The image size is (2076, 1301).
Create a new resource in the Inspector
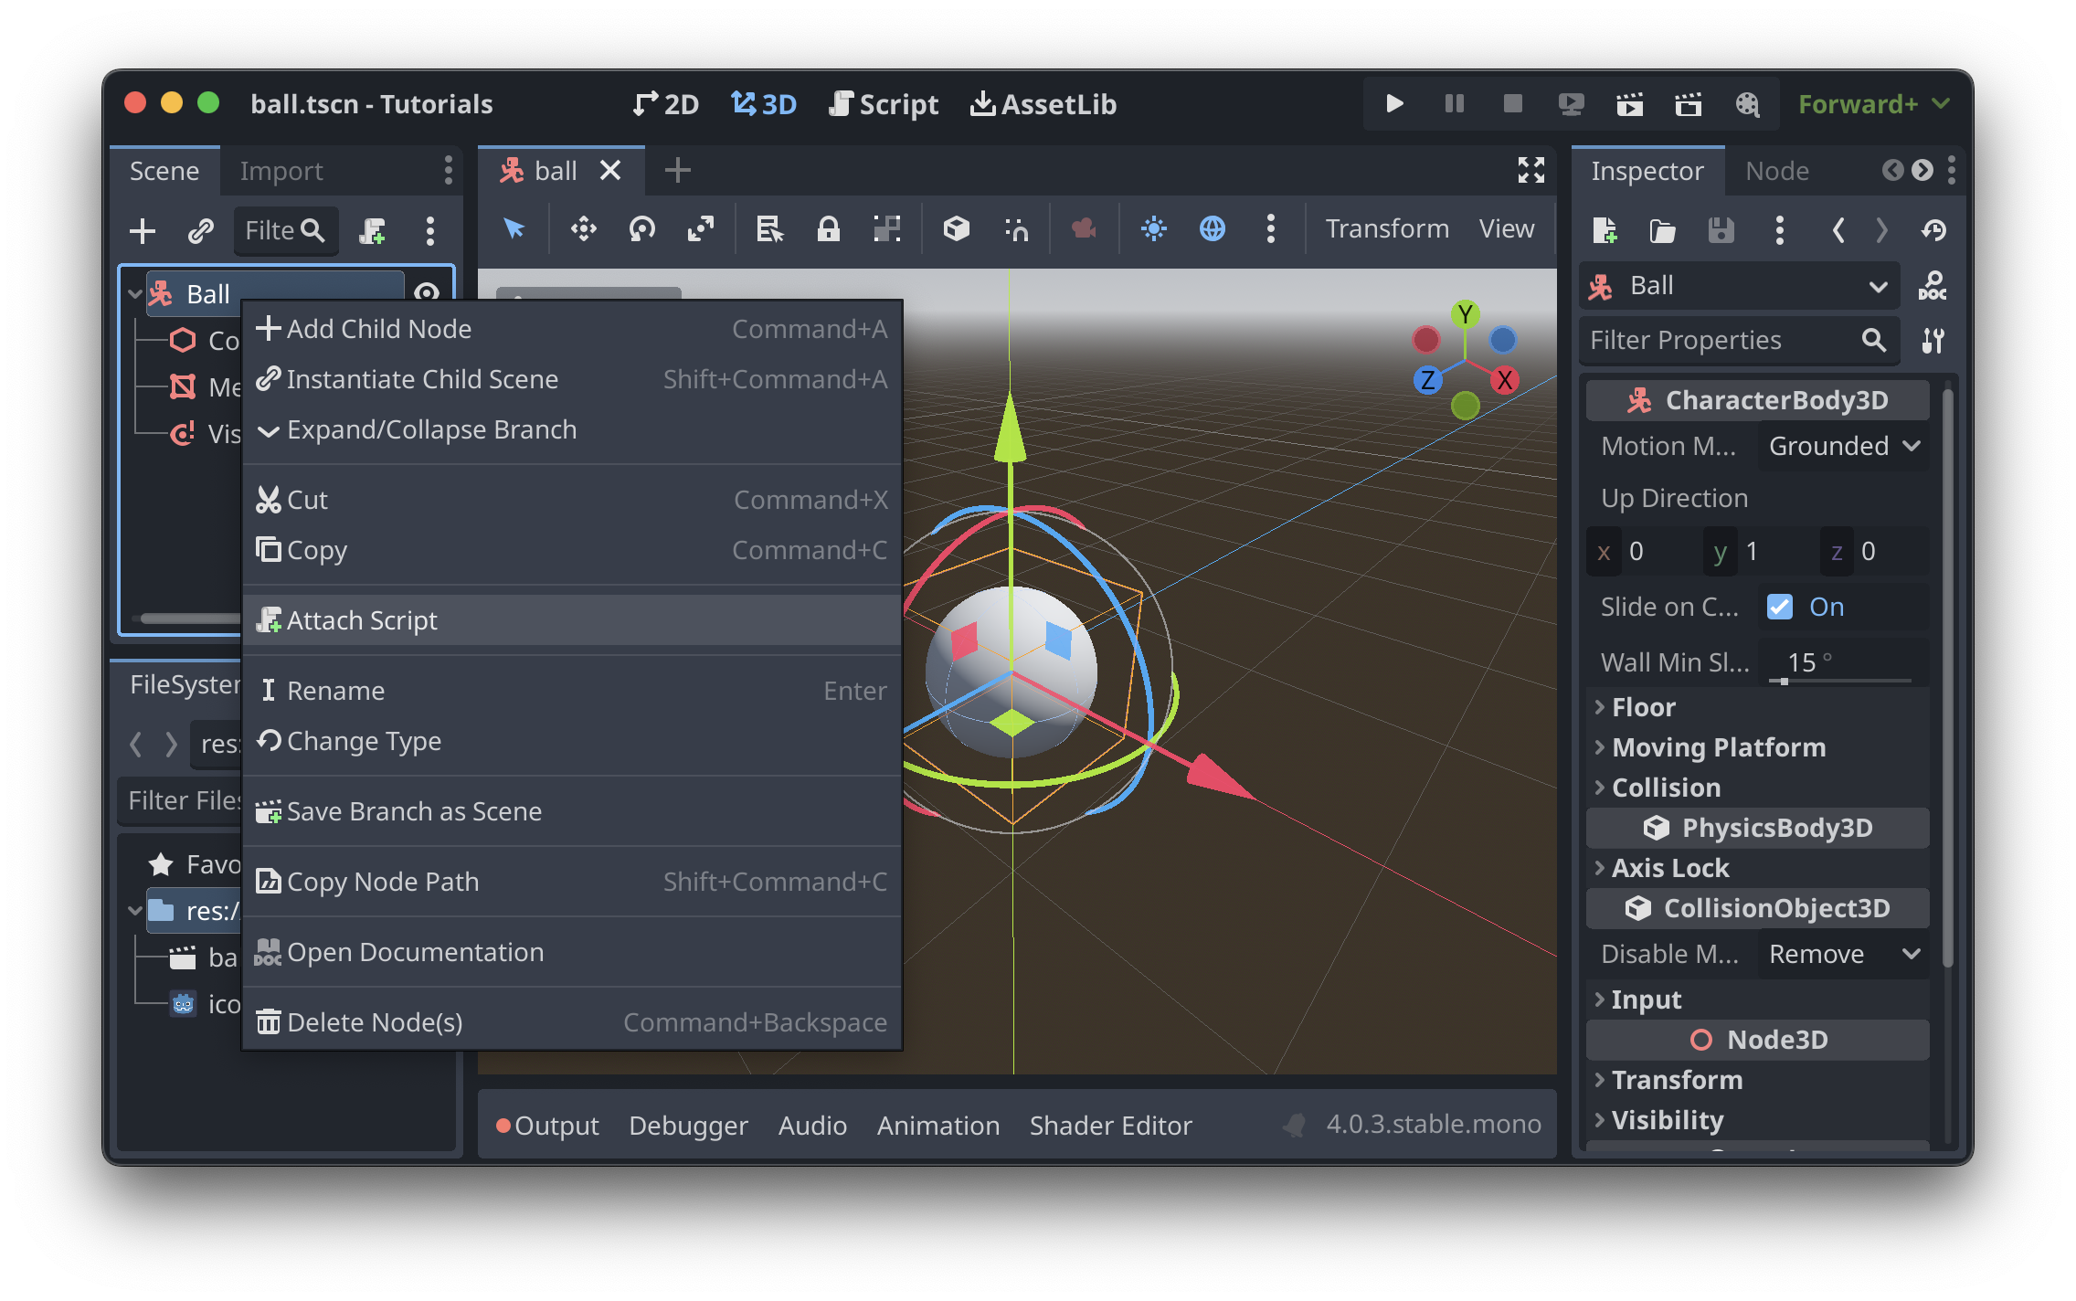point(1605,230)
